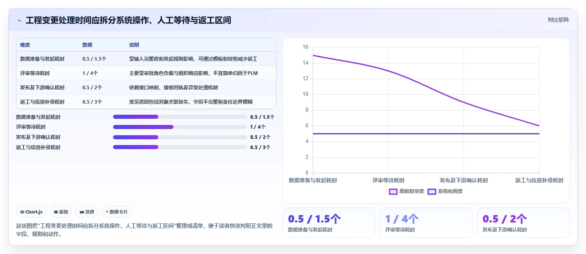The height and width of the screenshot is (254, 586).
Task: Click the page title heading
Action: point(128,20)
